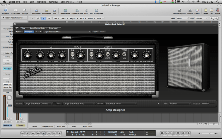Switch to the Piano Roll tab
This screenshot has width=222, height=139.
pyautogui.click(x=61, y=126)
